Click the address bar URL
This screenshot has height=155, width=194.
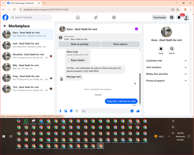(46, 10)
